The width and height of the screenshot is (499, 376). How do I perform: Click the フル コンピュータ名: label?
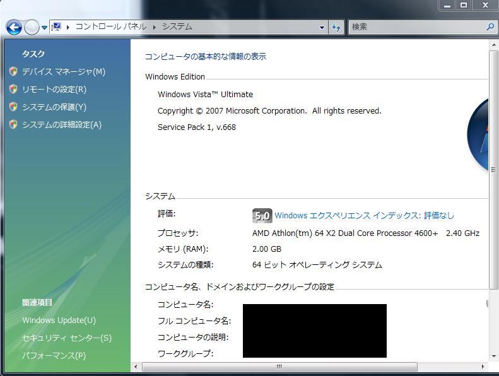coord(194,321)
